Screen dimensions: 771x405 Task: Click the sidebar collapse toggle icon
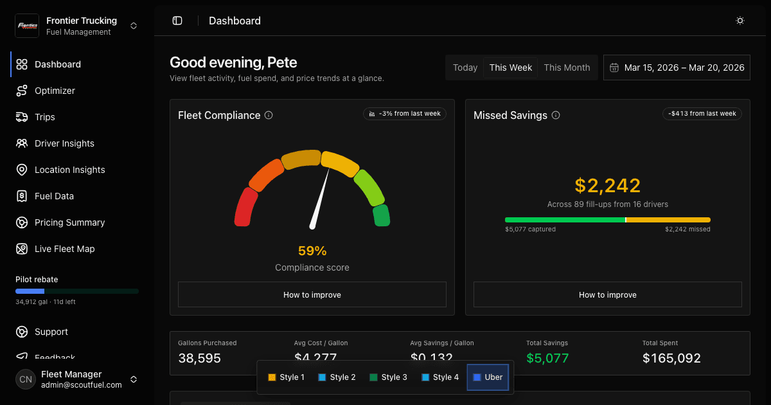pos(177,21)
